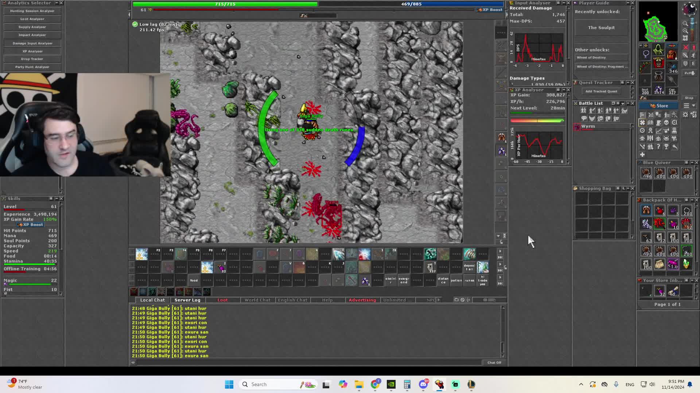
Task: Click the Windows taskbar search box
Action: 279,384
